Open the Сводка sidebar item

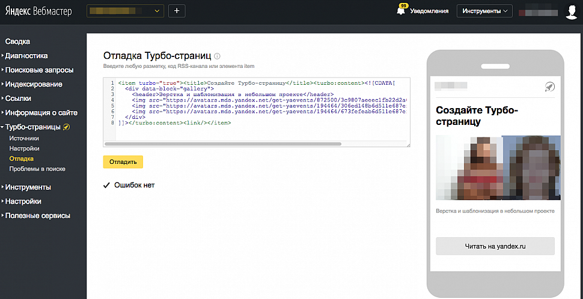17,41
